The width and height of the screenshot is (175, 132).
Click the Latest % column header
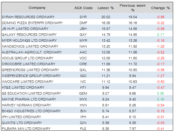click(105, 8)
